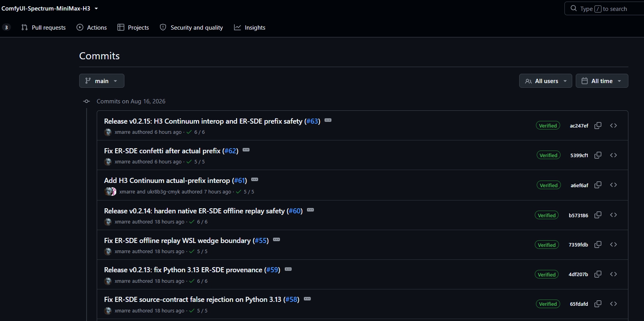
Task: Open ukr8b3g-cmyk co-author profile link
Action: [x=163, y=192]
